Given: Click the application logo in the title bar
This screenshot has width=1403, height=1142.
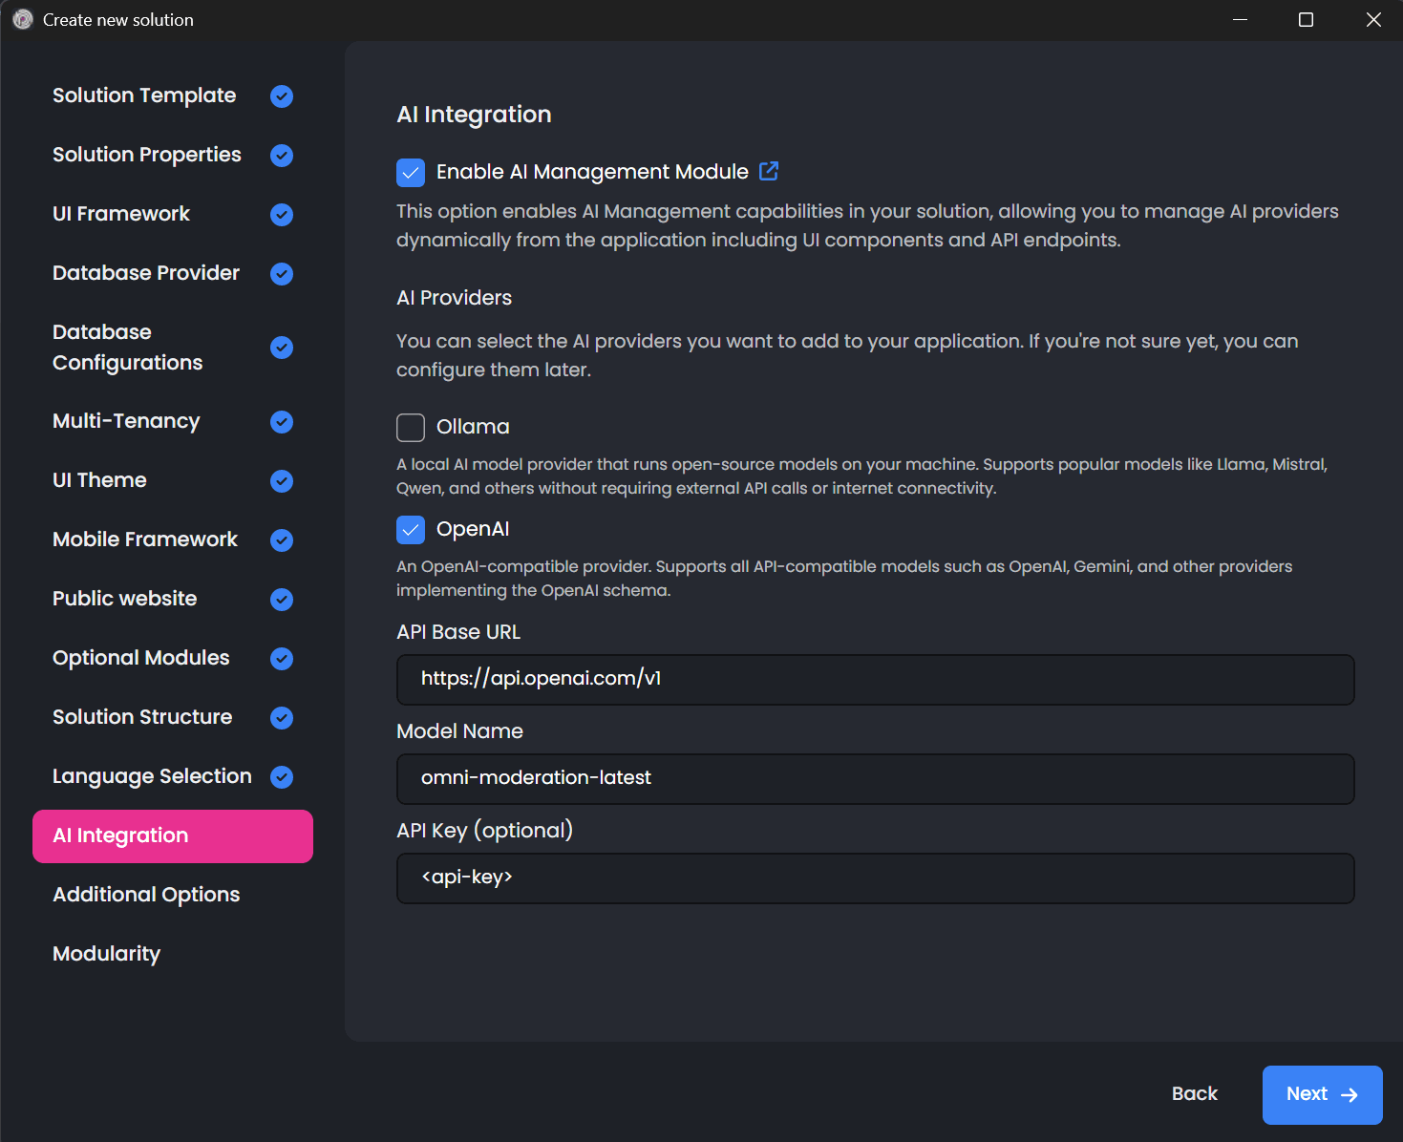Looking at the screenshot, I should (21, 19).
